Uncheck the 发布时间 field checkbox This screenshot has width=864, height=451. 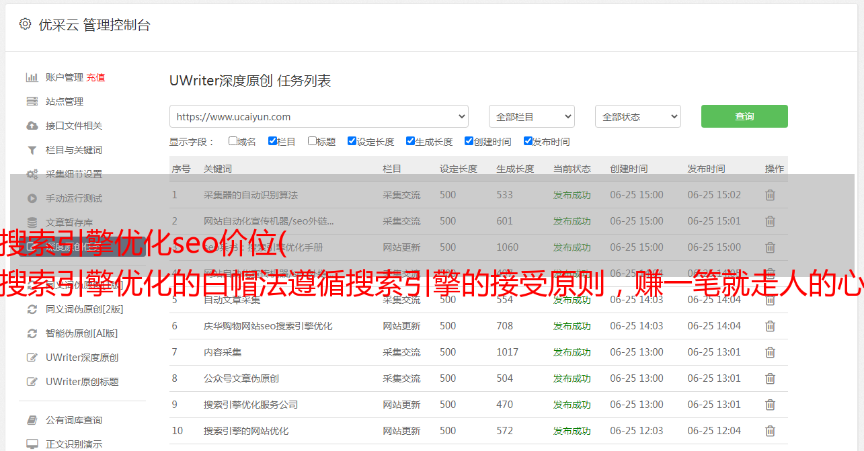[528, 141]
